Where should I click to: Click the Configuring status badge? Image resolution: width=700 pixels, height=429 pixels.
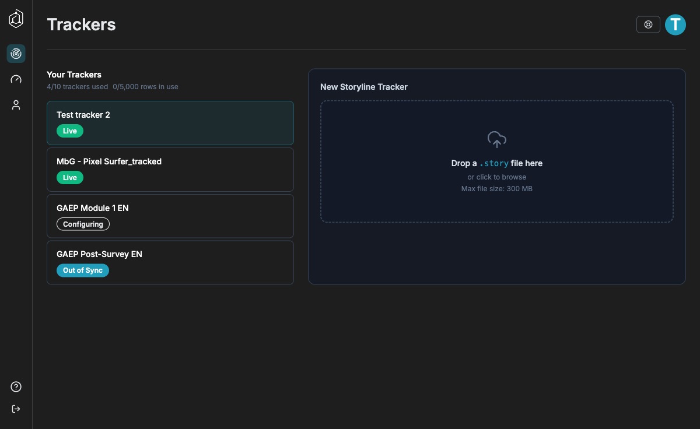coord(83,224)
